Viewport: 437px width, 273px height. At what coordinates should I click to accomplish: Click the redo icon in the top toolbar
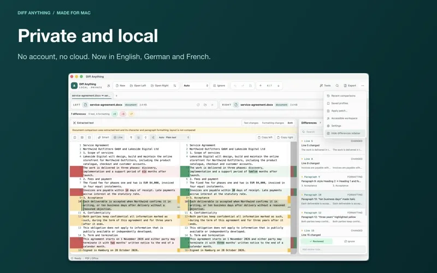(243, 86)
